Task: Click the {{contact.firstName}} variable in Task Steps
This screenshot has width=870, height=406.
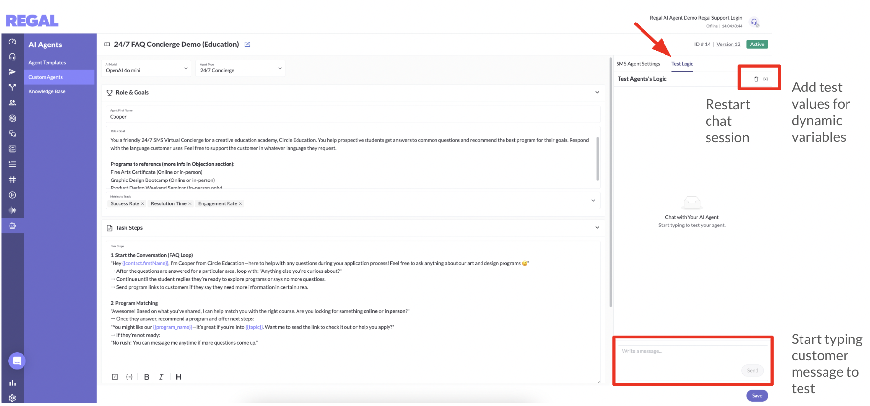Action: 145,263
